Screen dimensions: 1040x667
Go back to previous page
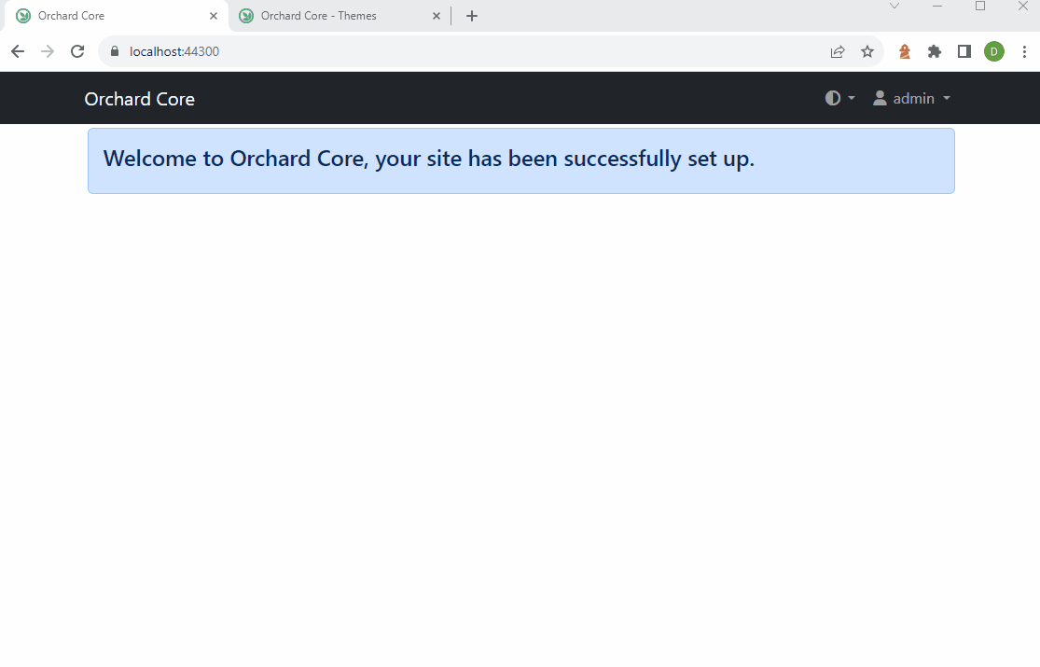(18, 51)
